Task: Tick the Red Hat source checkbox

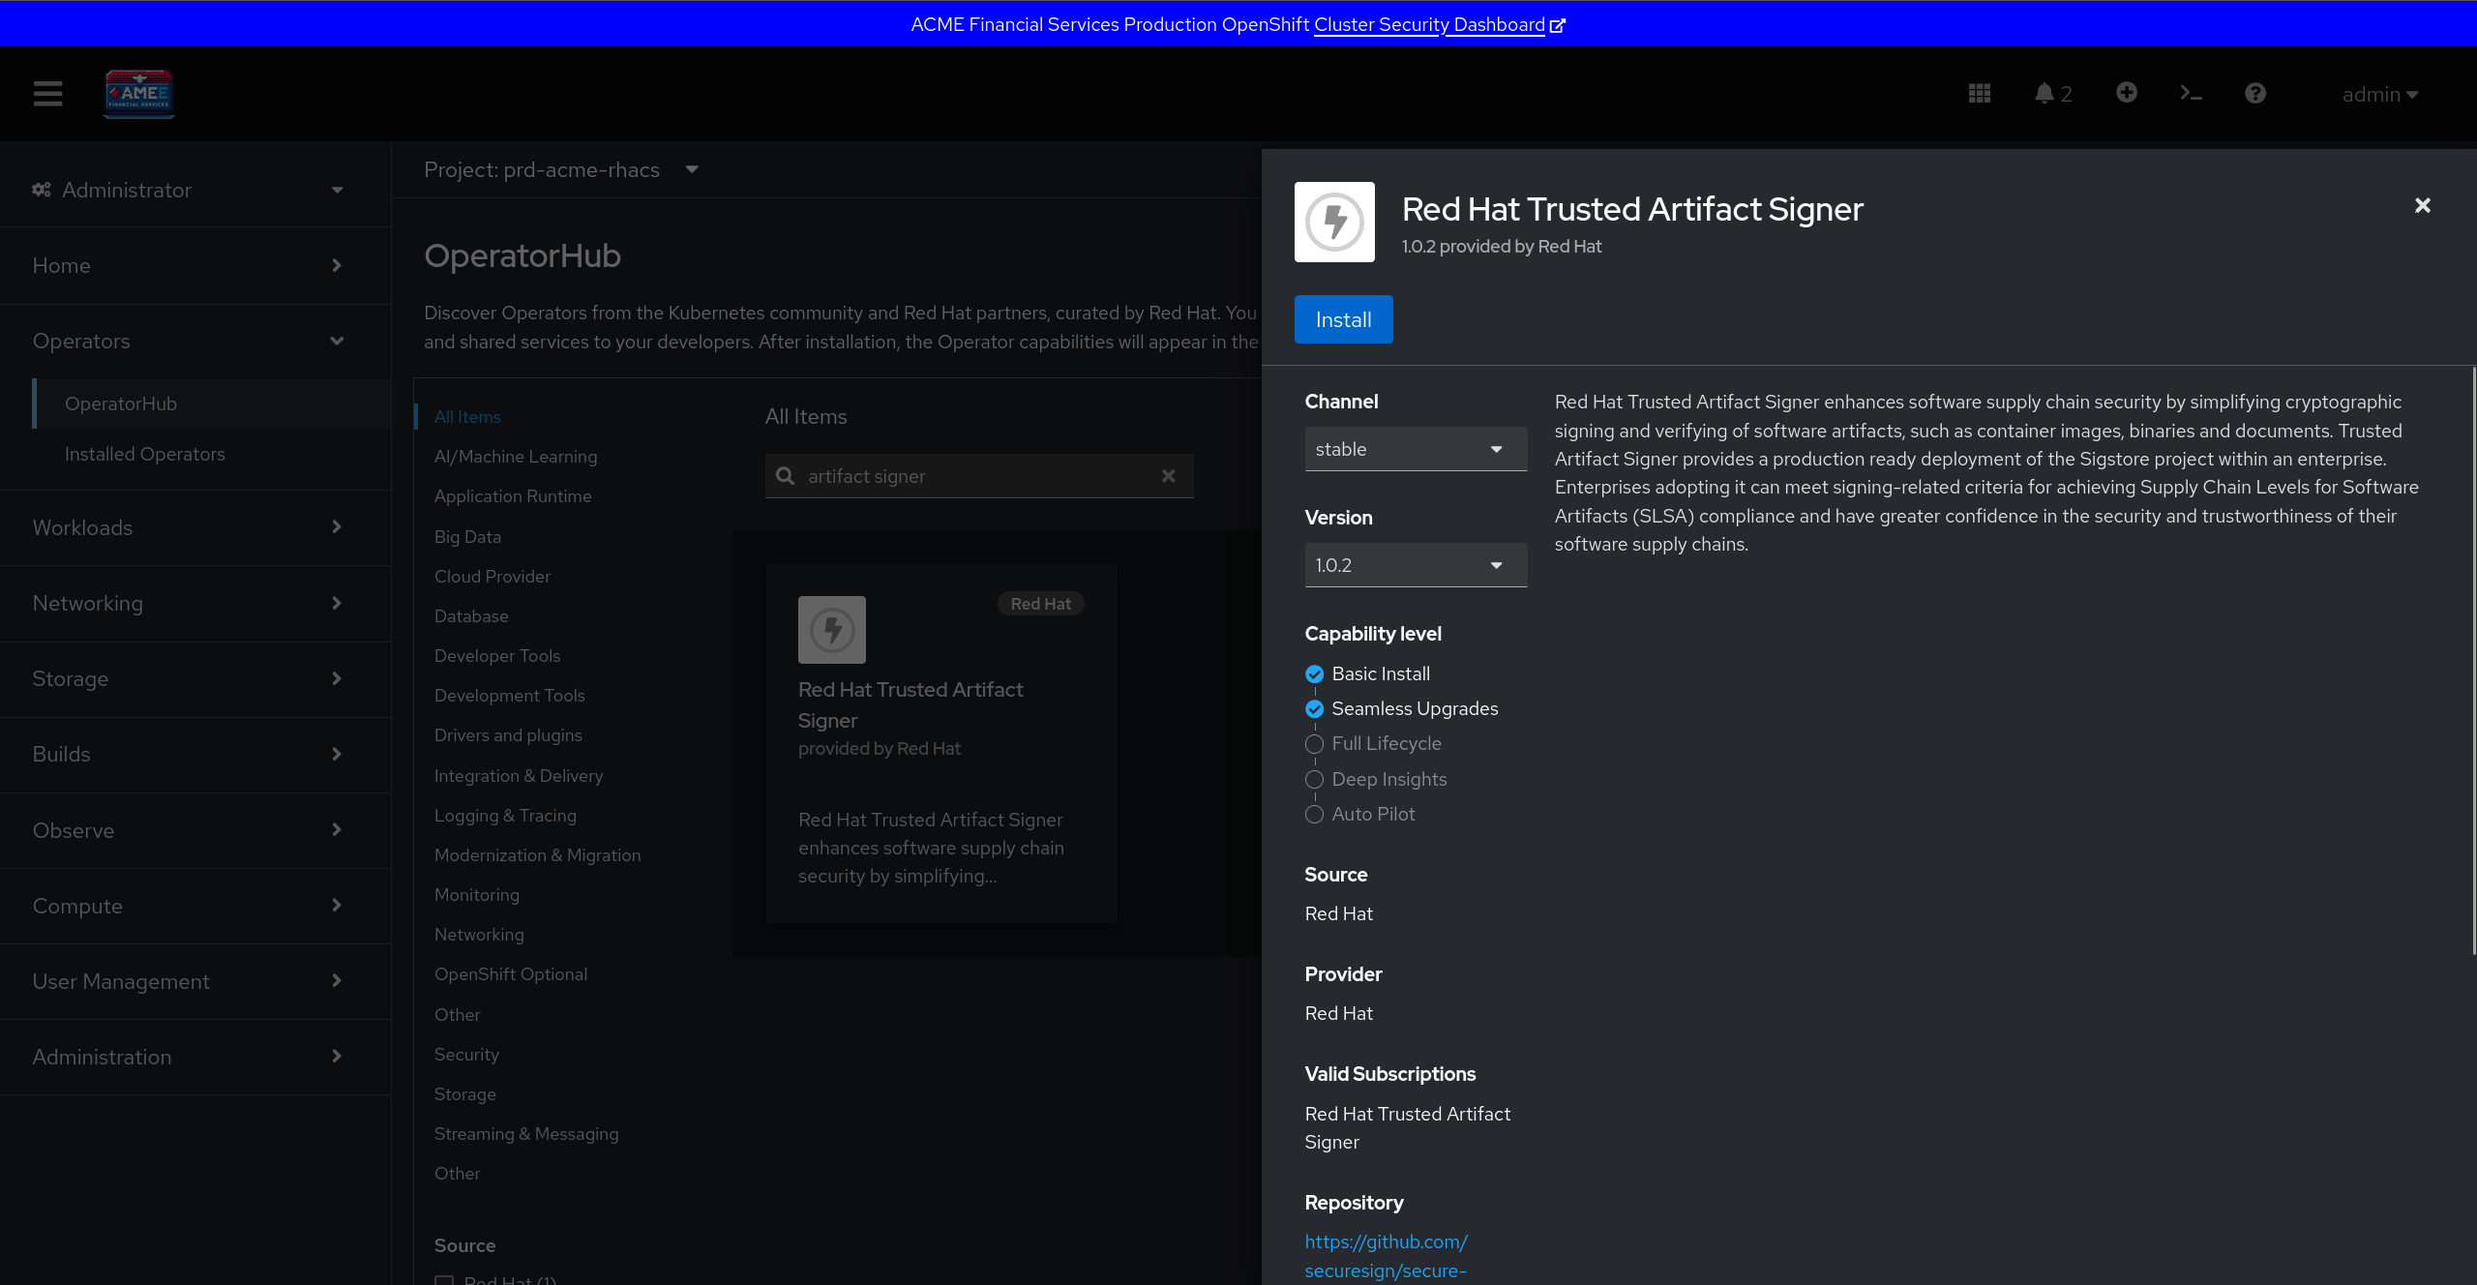Action: click(444, 1279)
